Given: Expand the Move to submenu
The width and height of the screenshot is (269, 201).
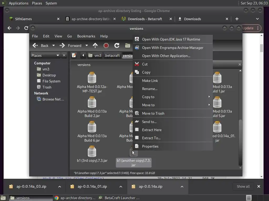Looking at the screenshot, I should (x=173, y=105).
